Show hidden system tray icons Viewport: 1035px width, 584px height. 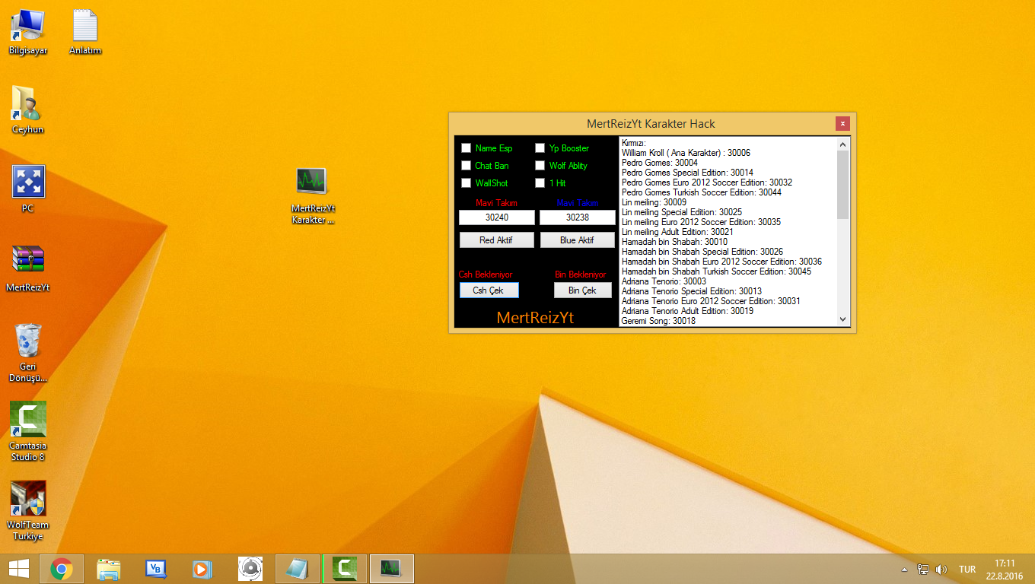[904, 569]
